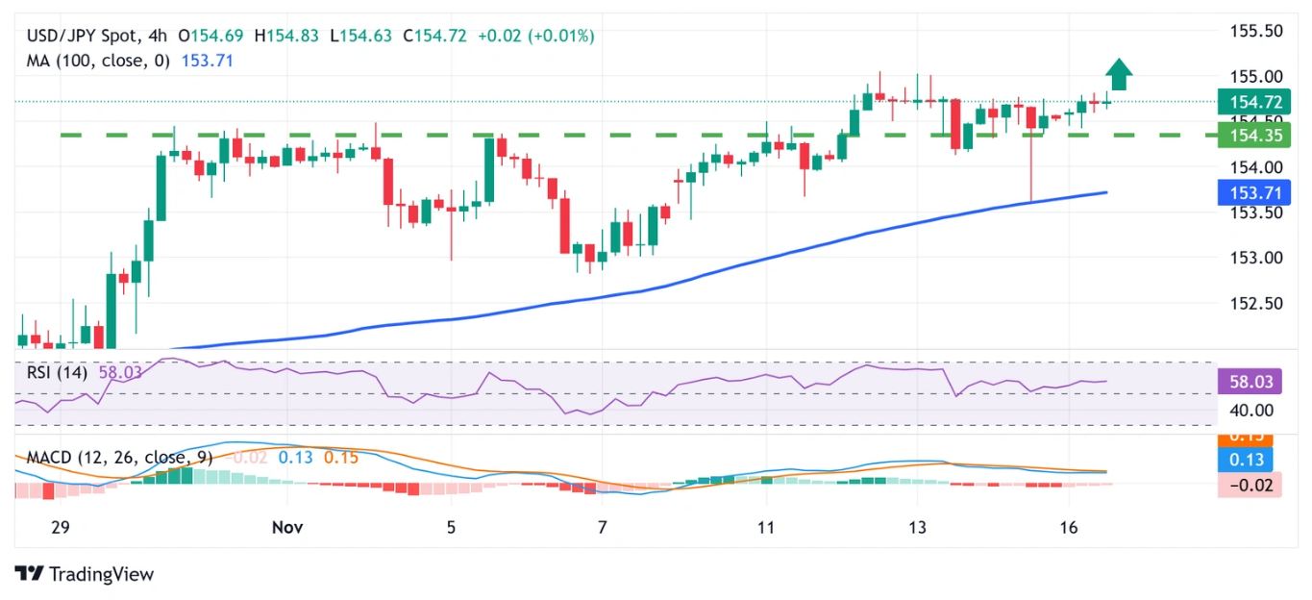Click the 155.50 price axis label
Image resolution: width=1312 pixels, height=600 pixels.
1256,31
